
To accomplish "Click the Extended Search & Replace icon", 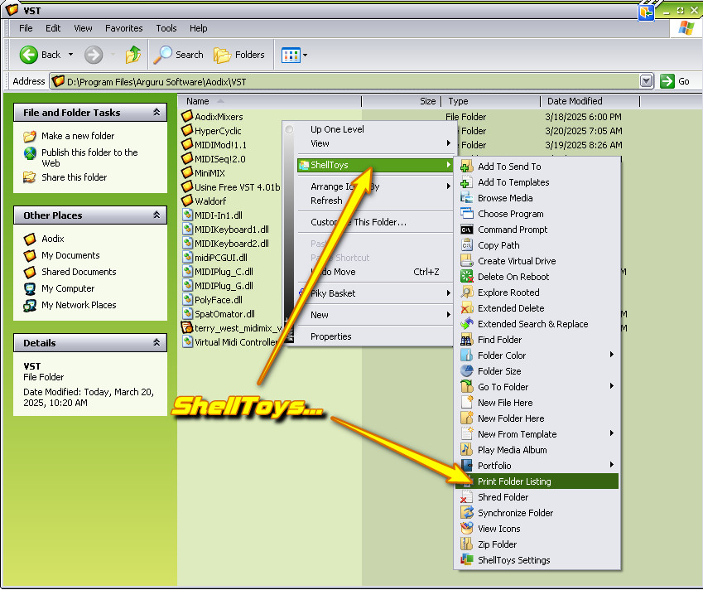I will click(467, 323).
